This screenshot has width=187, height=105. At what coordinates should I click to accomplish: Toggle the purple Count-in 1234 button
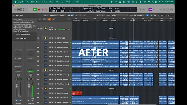pos(150,10)
